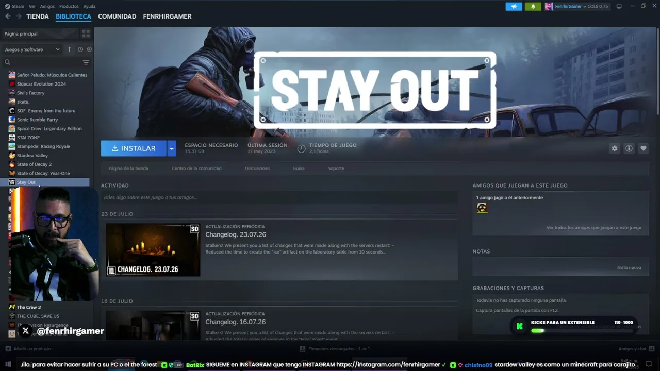
Task: Click the blue announcements megaphone icon
Action: (514, 6)
